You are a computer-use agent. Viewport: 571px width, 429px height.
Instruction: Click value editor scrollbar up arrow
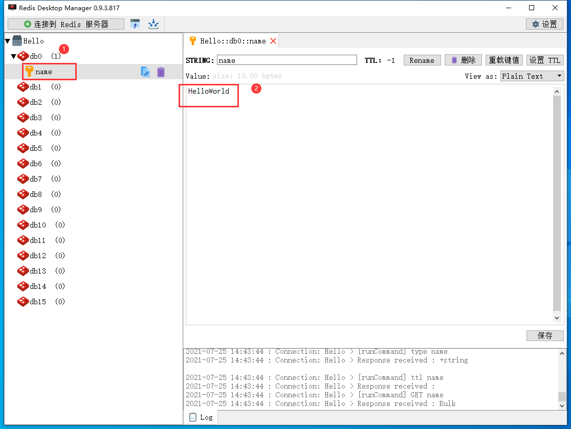point(557,92)
